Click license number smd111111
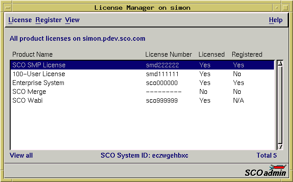Viewport: 293px width, 182px height. [162, 74]
